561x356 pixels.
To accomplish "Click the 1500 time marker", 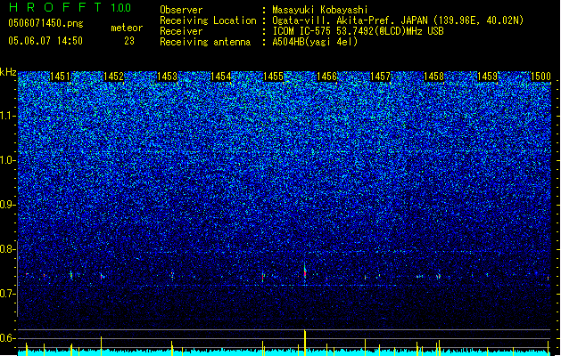I will coord(540,77).
